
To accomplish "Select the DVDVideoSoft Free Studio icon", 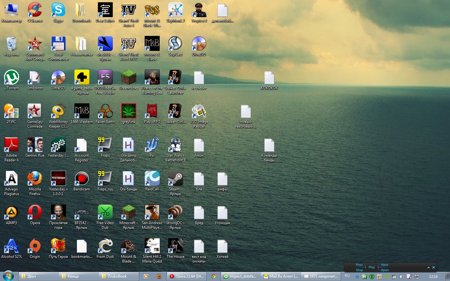I will point(105,77).
